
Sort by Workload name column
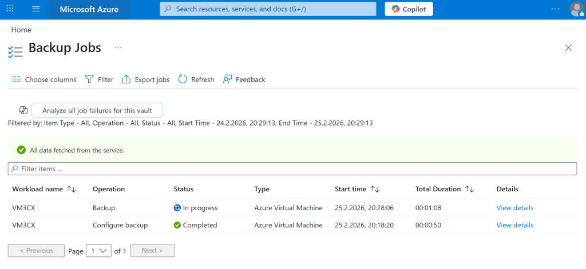[x=72, y=189]
